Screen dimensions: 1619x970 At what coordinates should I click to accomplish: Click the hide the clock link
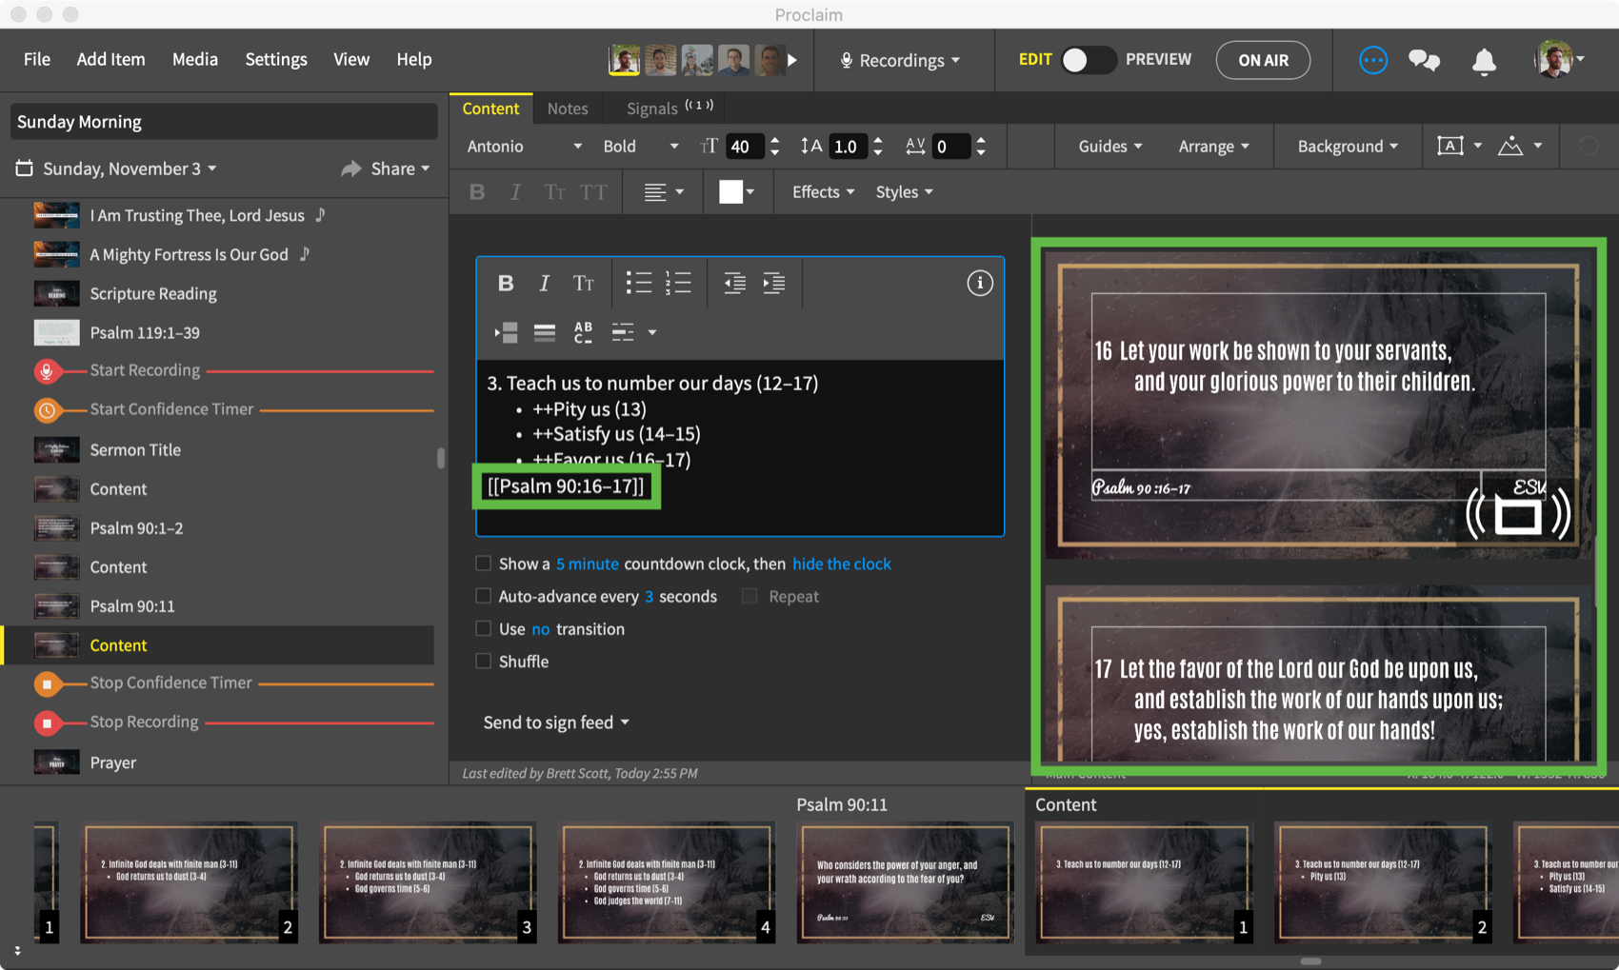tap(842, 564)
